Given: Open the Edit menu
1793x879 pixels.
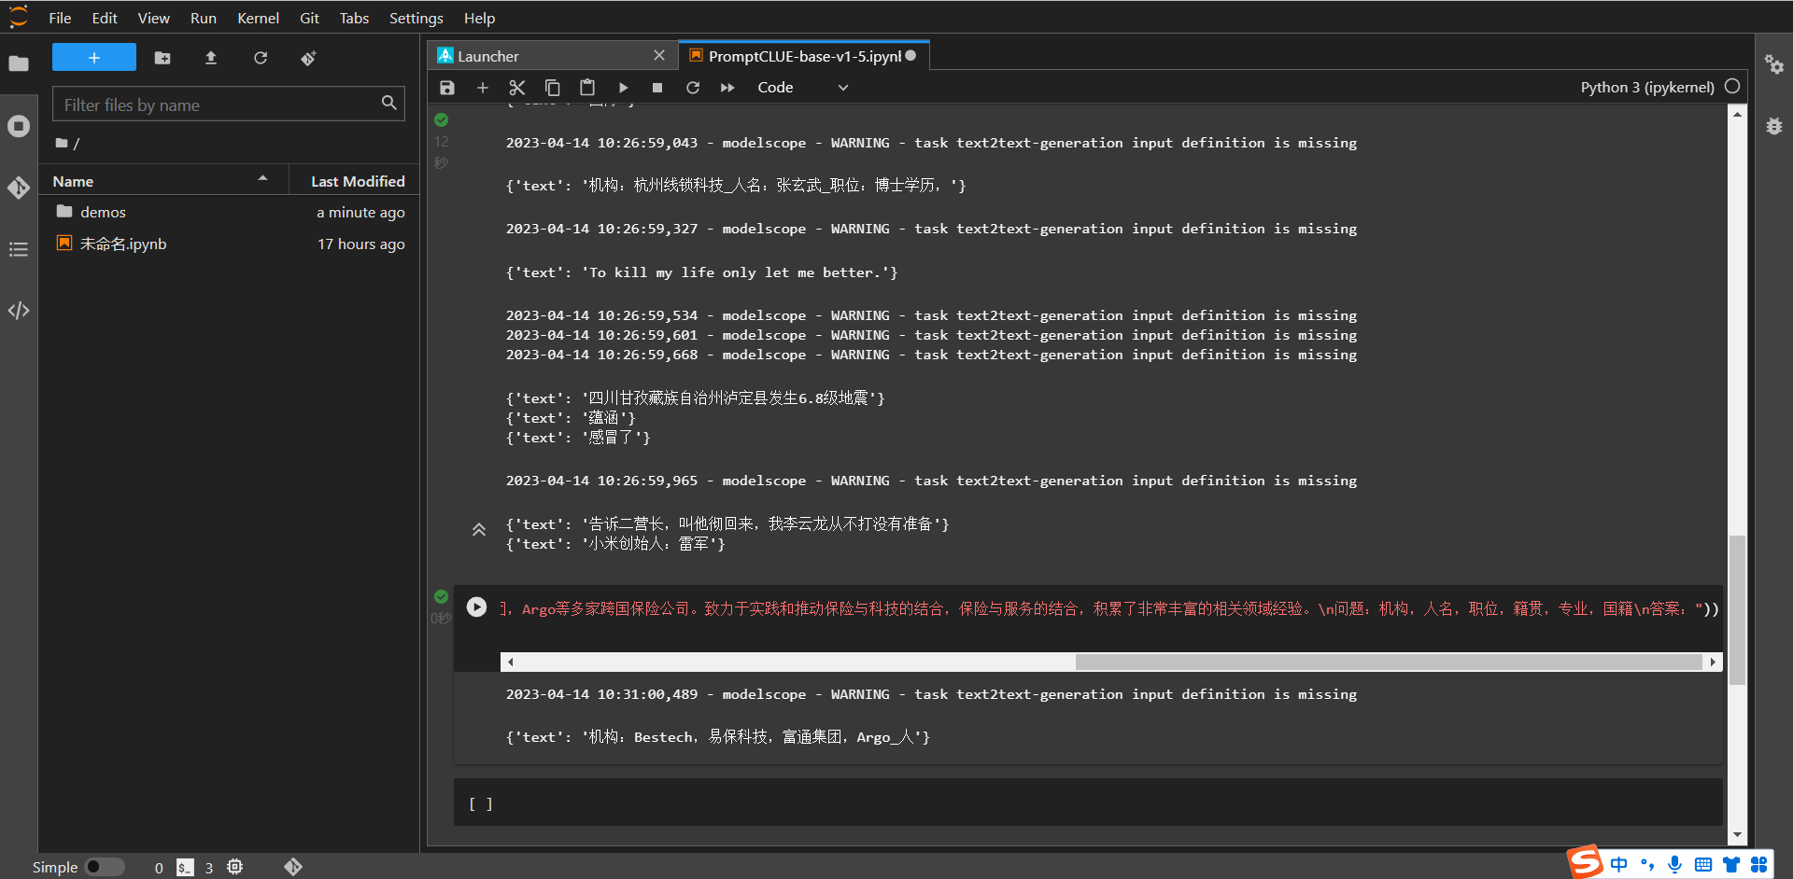Looking at the screenshot, I should (x=105, y=18).
